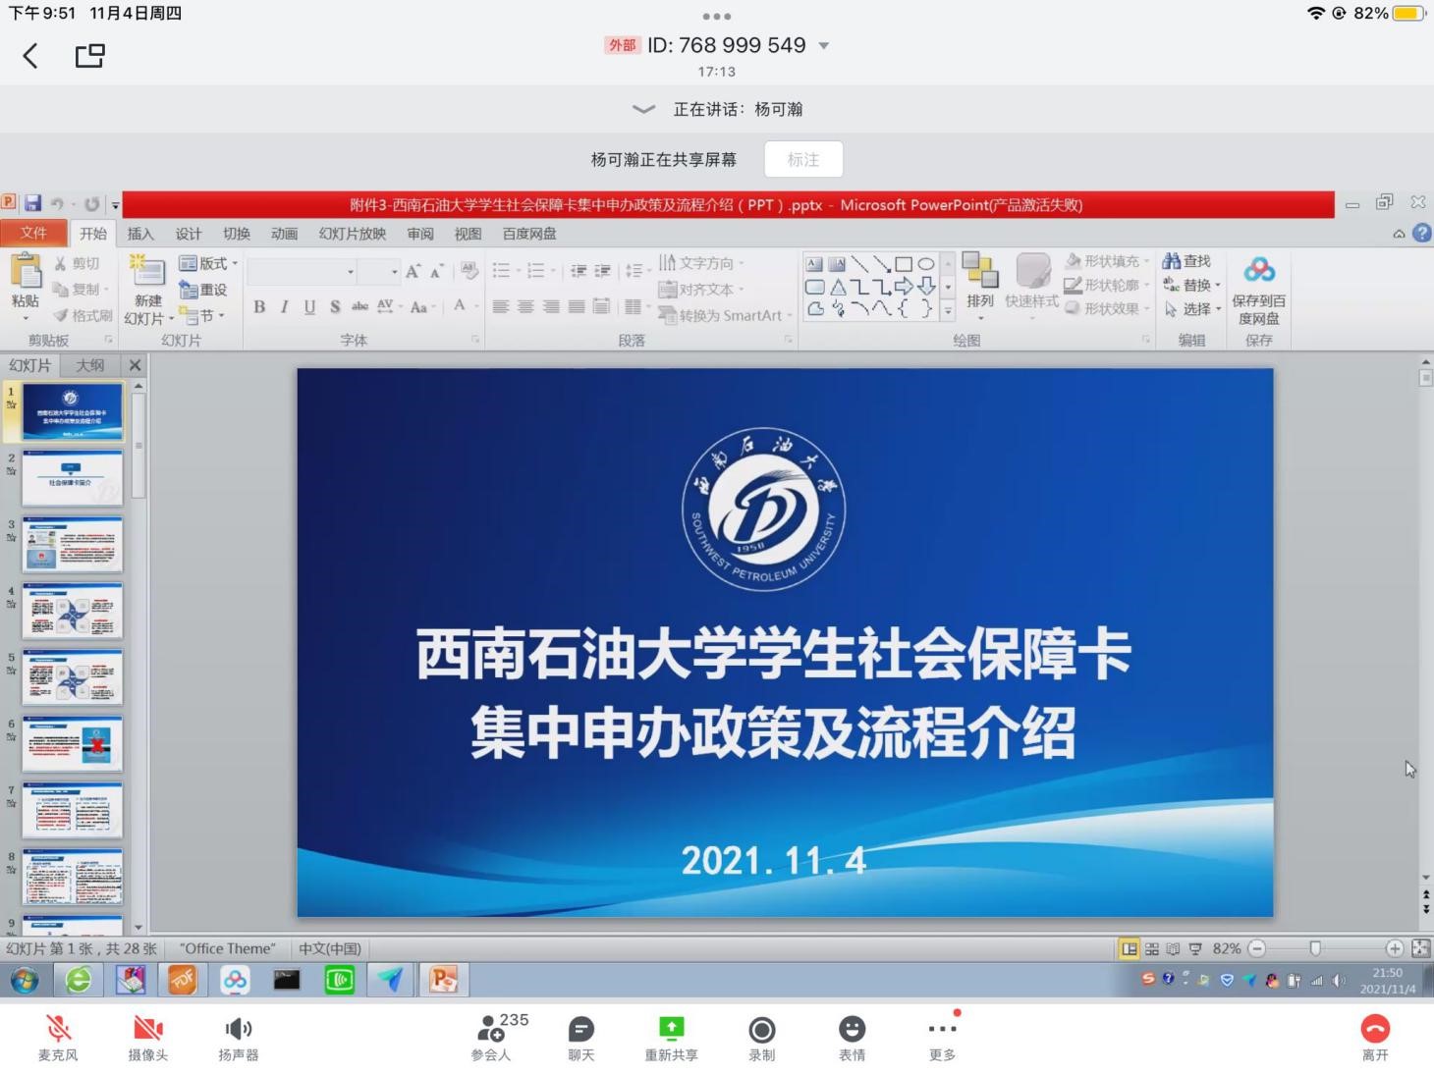Viewport: 1434px width, 1075px height.
Task: Click the 排列 Arrange icon
Action: (x=980, y=272)
